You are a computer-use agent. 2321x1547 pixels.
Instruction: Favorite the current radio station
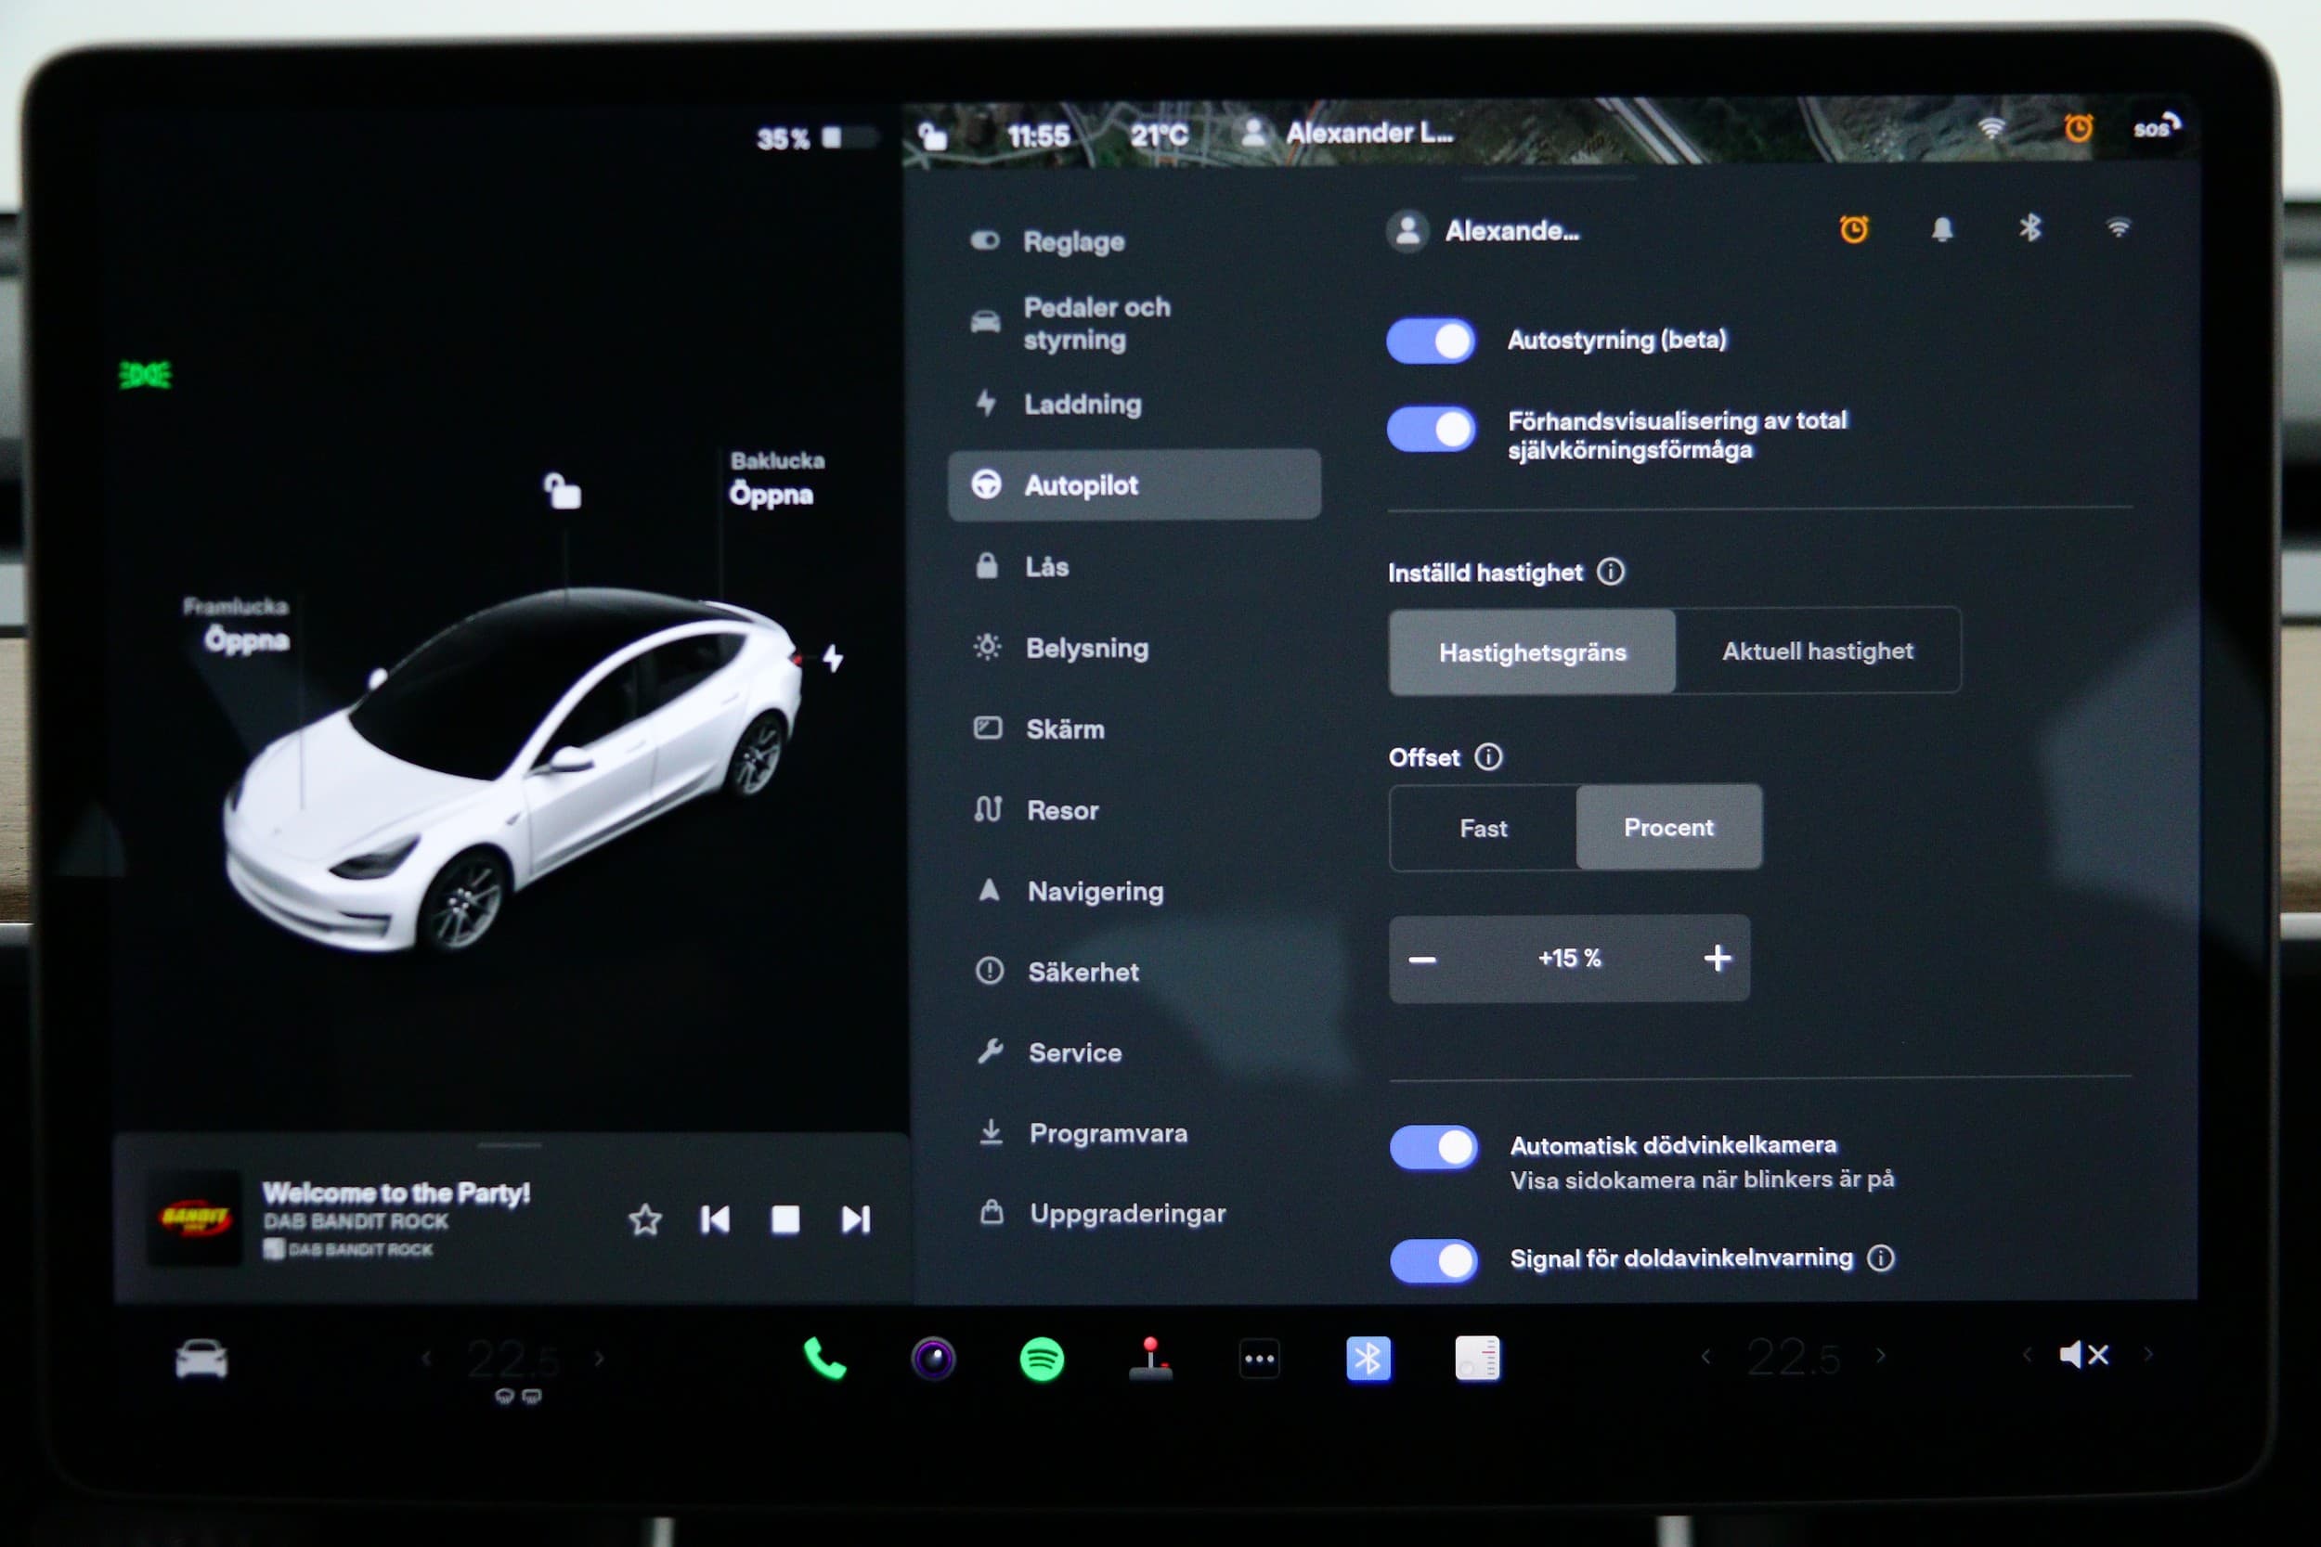(x=645, y=1220)
